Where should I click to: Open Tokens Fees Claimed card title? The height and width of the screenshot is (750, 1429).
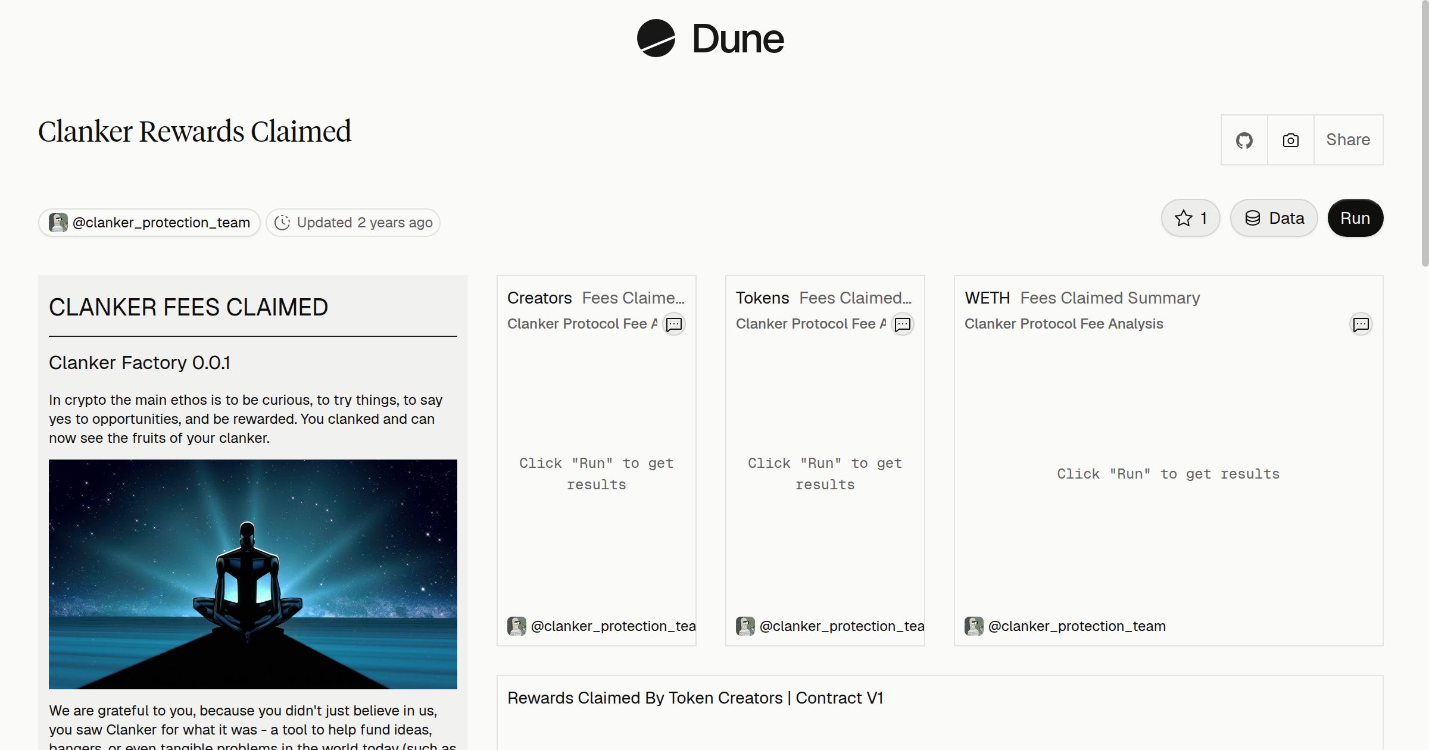[x=824, y=298]
